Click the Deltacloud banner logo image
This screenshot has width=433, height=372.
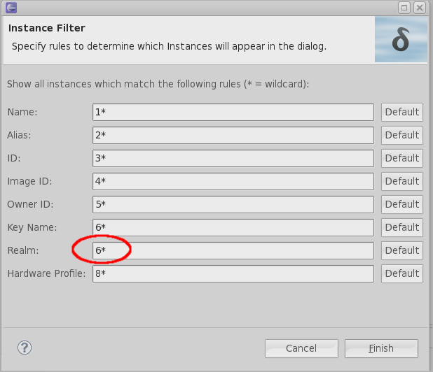(400, 40)
